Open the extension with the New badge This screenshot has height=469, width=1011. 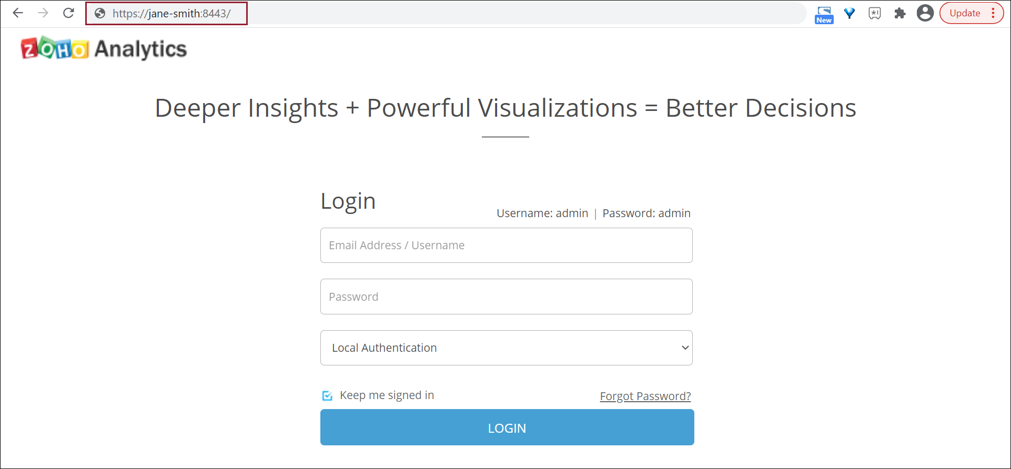[x=824, y=14]
